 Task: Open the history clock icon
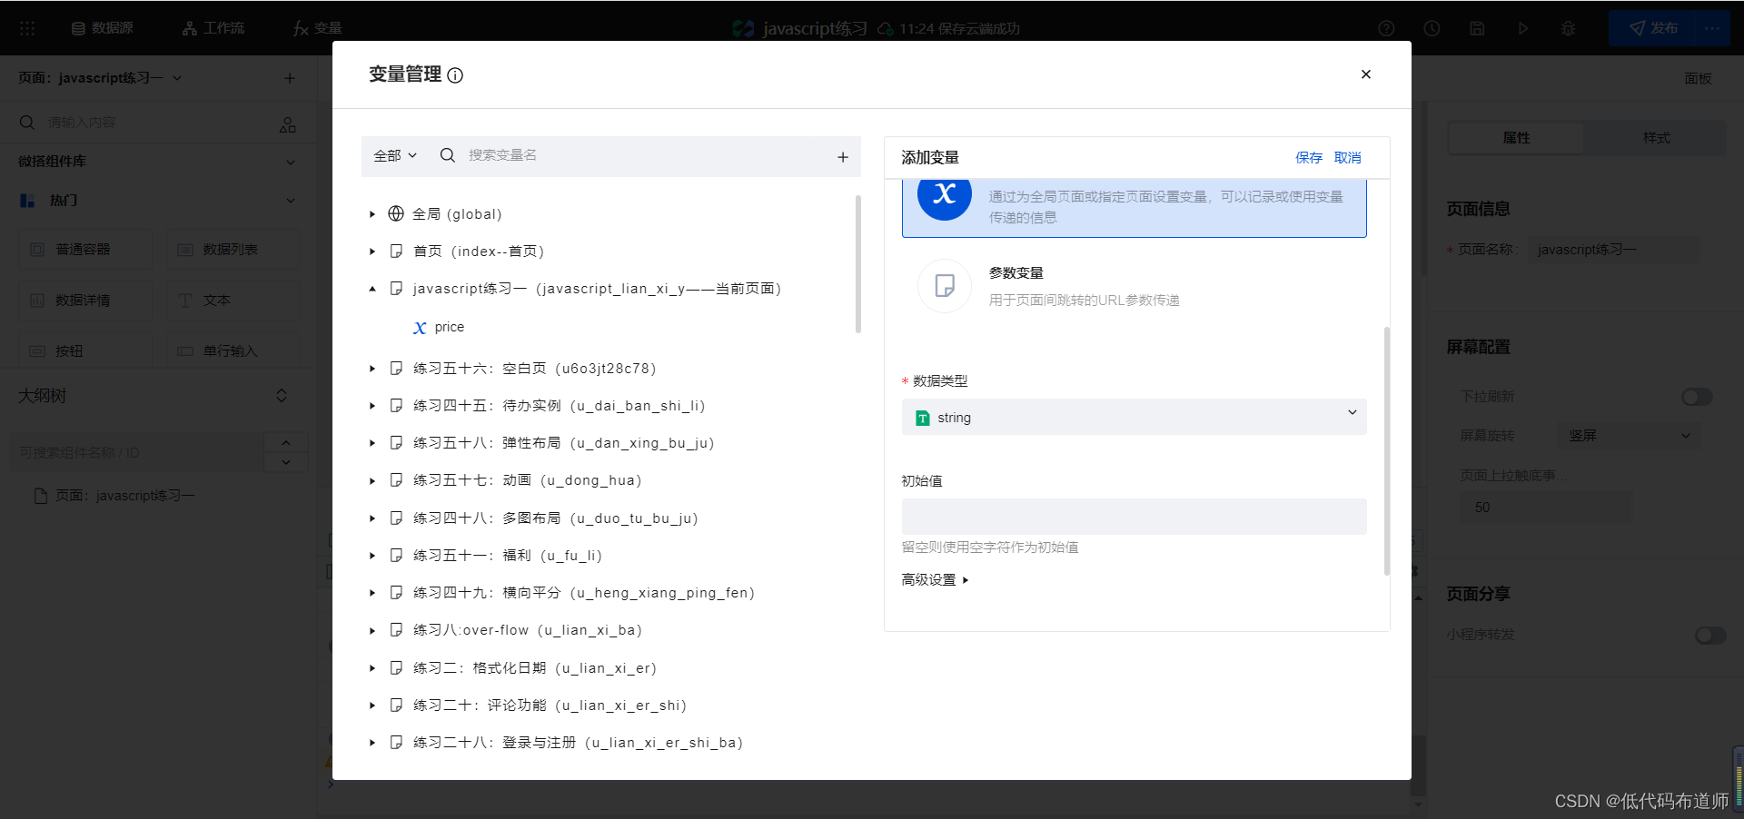1432,28
